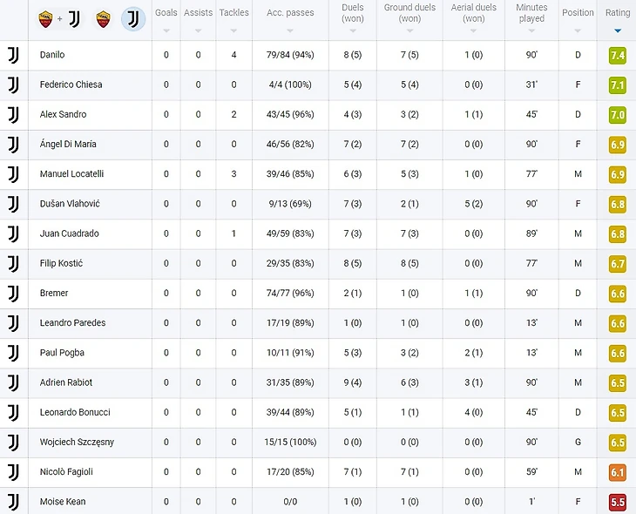The image size is (636, 514).
Task: Click Adrien Rabiot's accurate passes cell 31/35
Action: (x=288, y=382)
